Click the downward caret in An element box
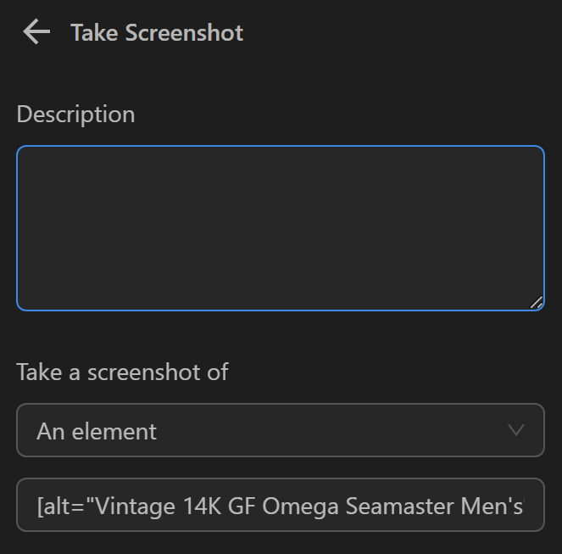Screen dimensions: 562x554 tap(515, 430)
